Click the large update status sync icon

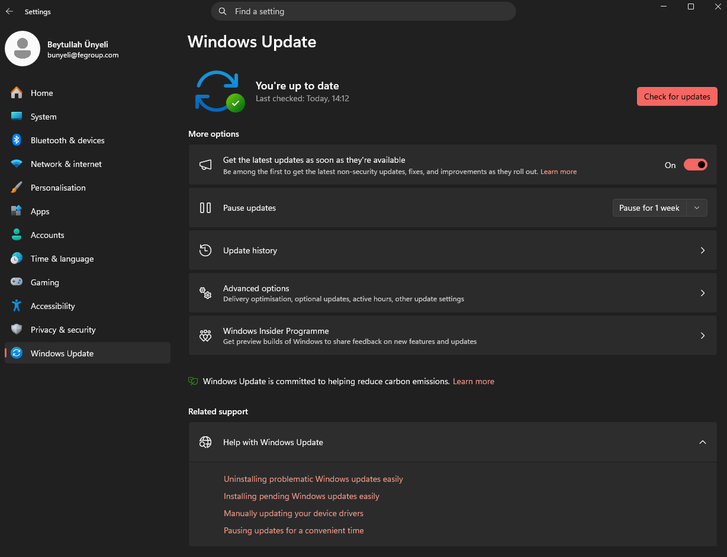tap(219, 91)
